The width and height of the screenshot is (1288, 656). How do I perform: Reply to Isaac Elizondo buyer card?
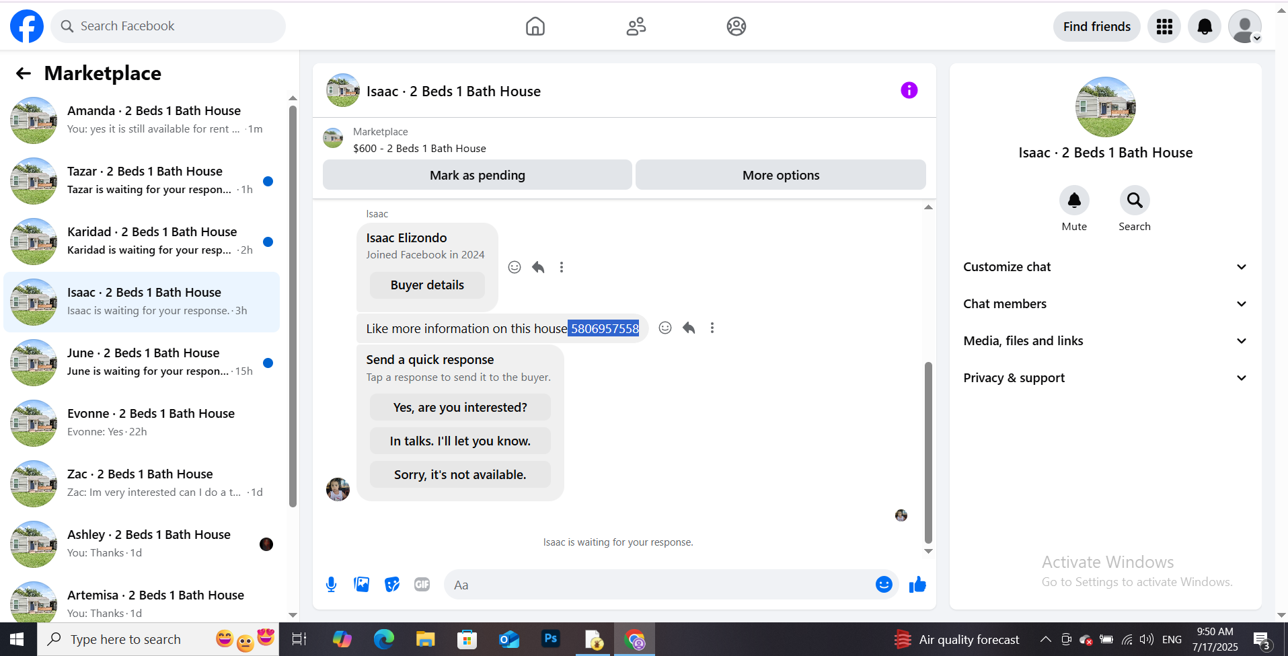point(538,267)
